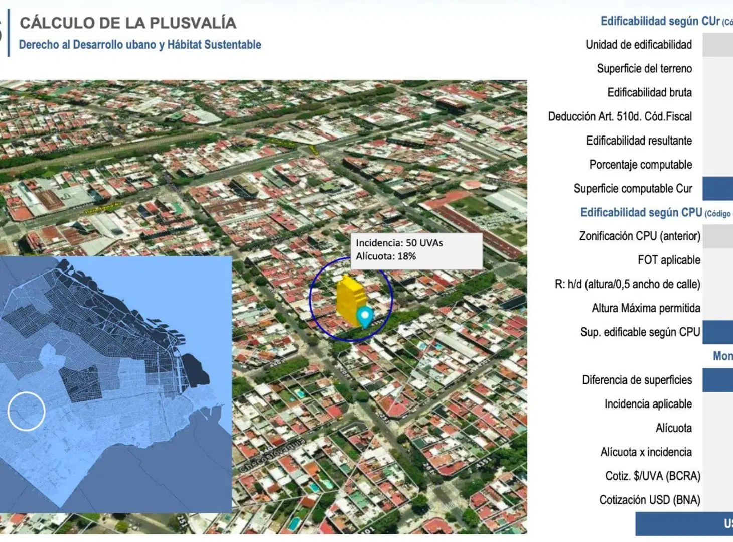Select the 'FOT aplicable' label
Image resolution: width=733 pixels, height=542 pixels.
coord(669,260)
